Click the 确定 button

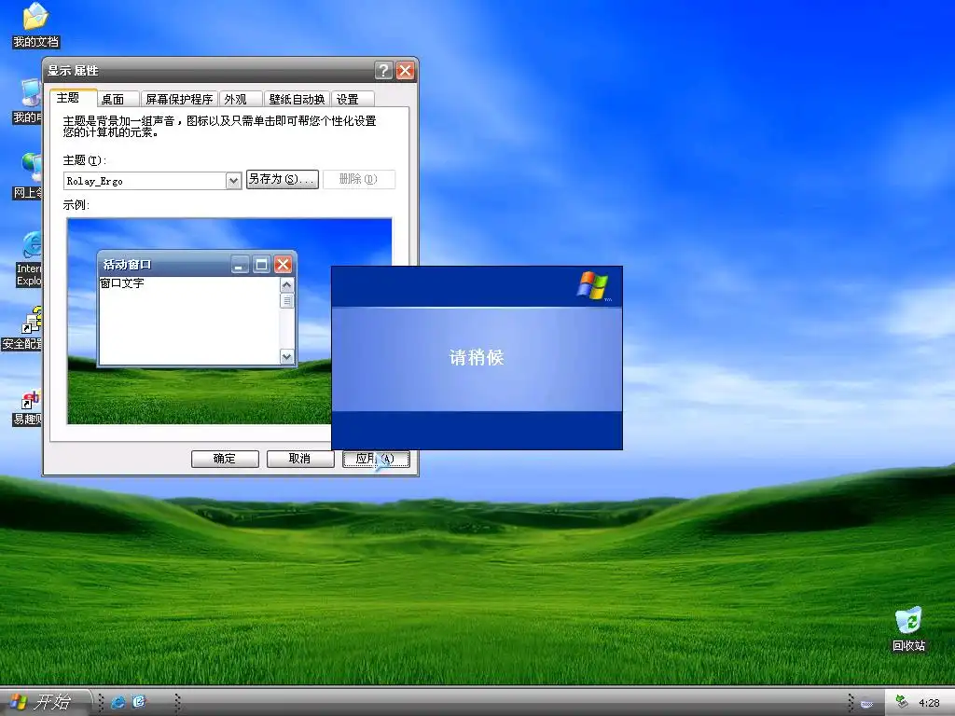(x=225, y=459)
